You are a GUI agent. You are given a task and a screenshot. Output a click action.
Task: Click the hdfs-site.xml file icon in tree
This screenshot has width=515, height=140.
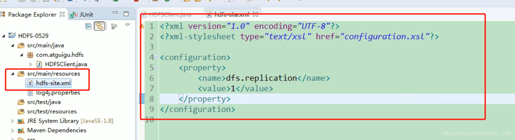pyautogui.click(x=30, y=83)
